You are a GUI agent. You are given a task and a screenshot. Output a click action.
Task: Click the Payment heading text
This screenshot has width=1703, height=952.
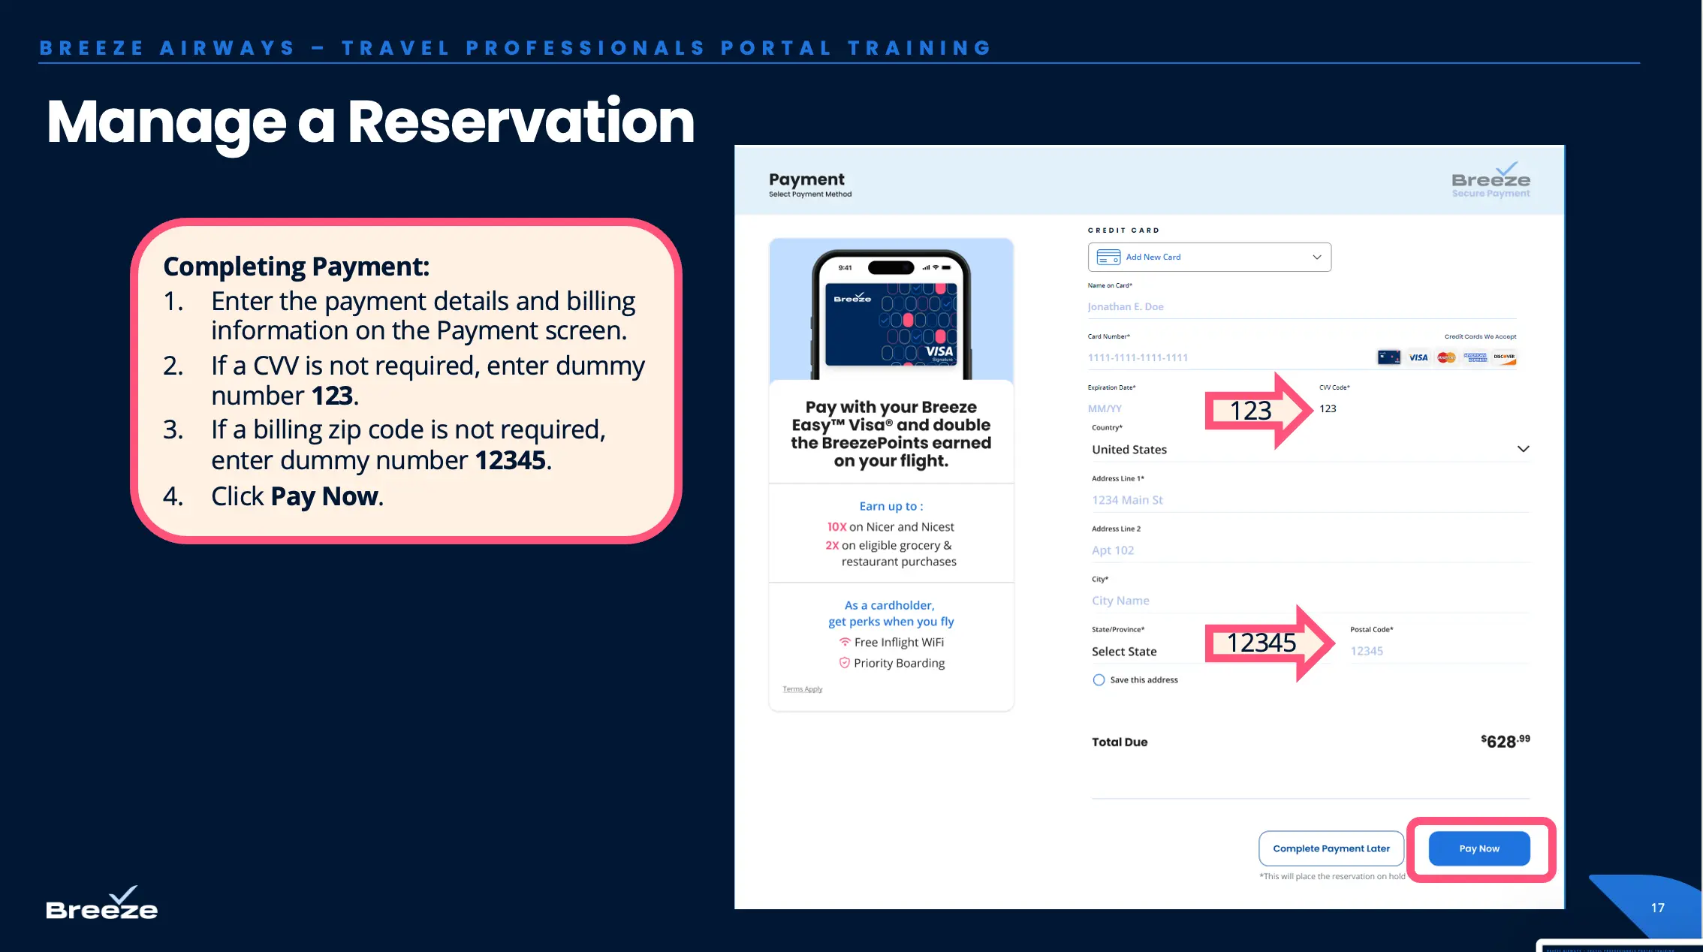[806, 179]
